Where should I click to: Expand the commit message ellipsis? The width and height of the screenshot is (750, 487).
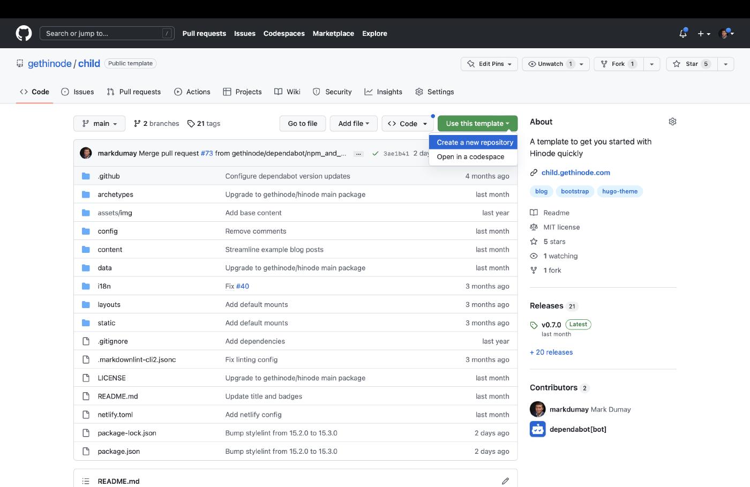359,154
